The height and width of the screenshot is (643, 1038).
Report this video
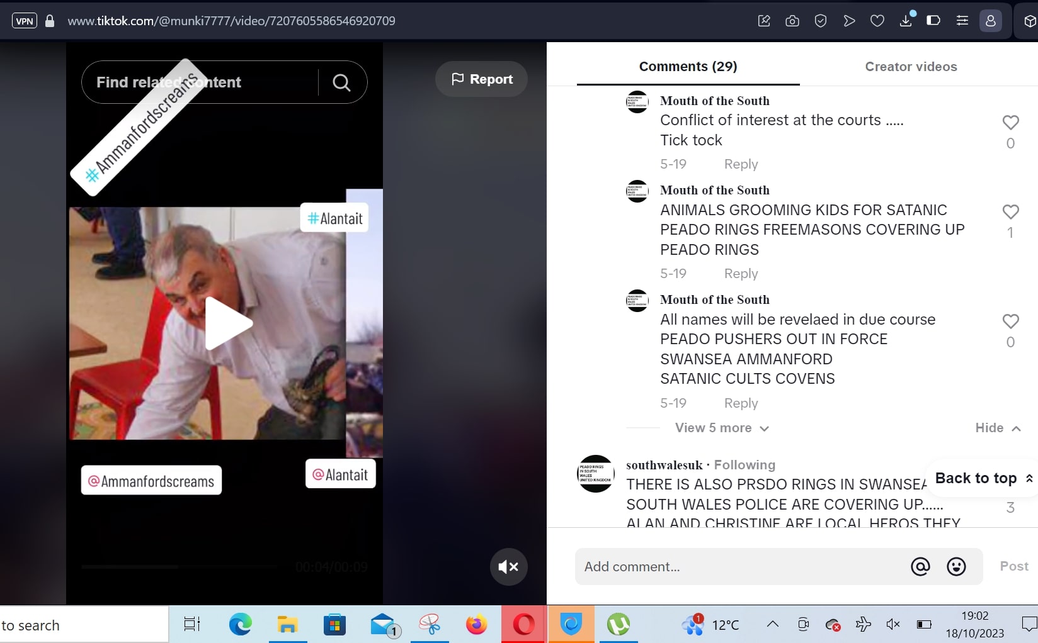(482, 79)
